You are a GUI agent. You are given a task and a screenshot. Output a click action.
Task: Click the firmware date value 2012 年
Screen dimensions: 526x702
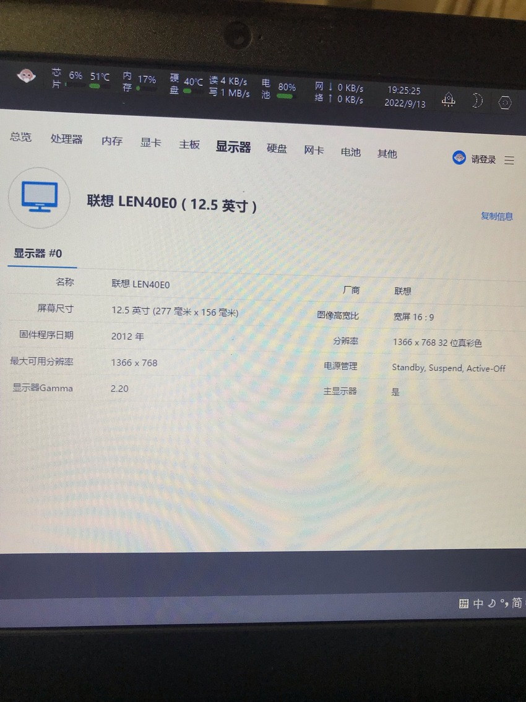(127, 336)
